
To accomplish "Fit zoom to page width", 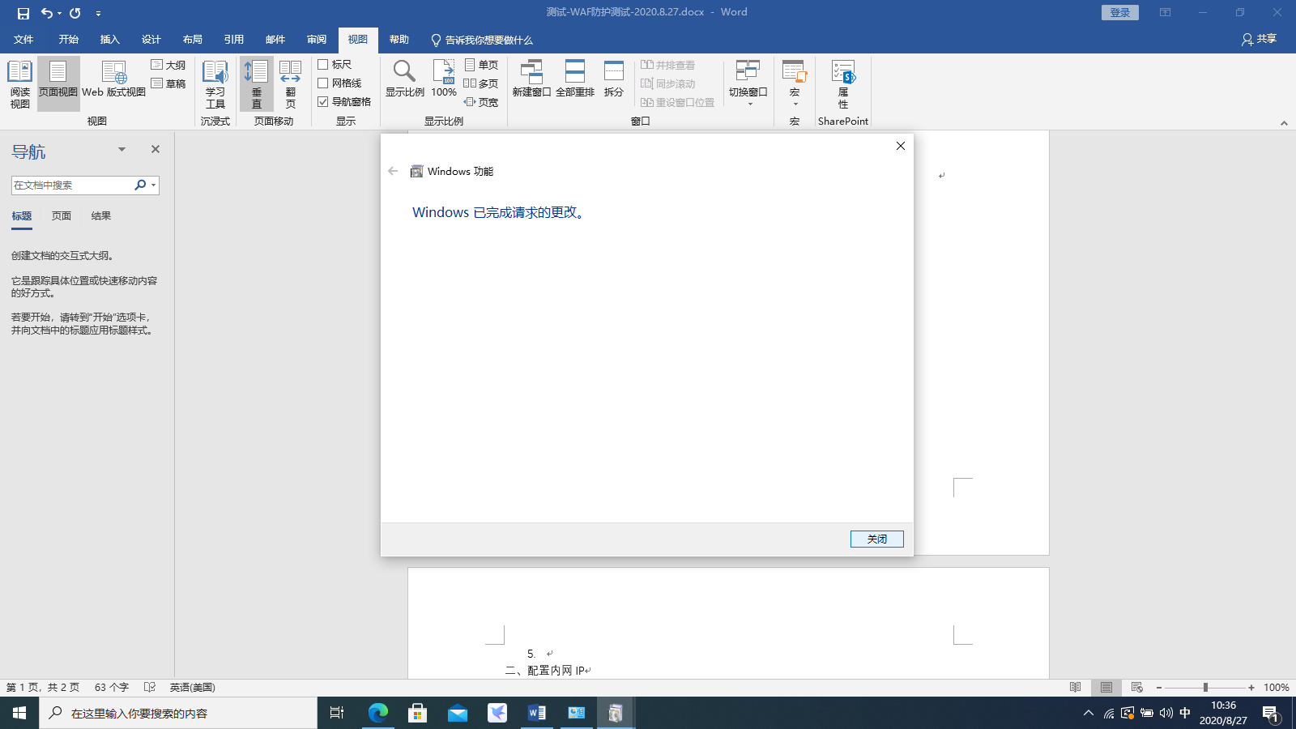I will coord(481,102).
